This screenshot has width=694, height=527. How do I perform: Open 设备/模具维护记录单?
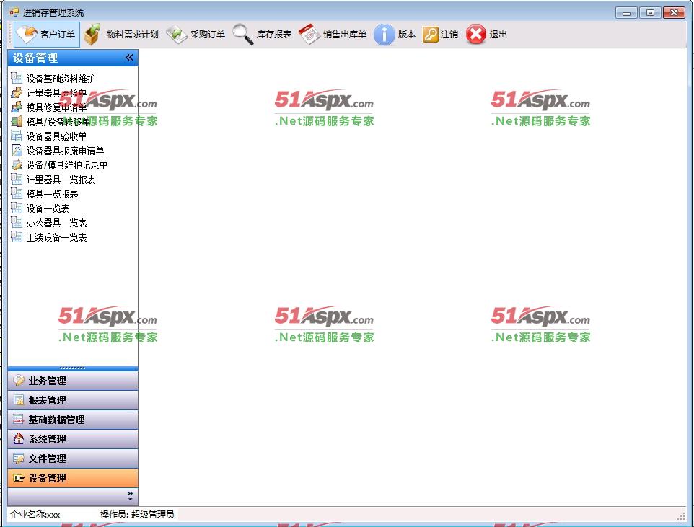point(67,165)
